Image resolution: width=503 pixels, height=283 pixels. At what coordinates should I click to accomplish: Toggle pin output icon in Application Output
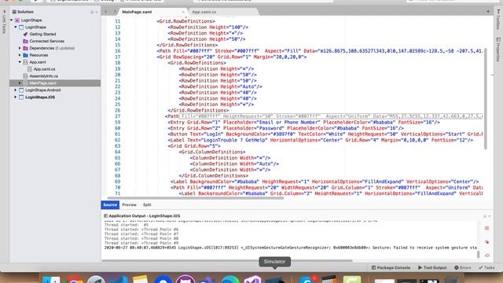[487, 255]
